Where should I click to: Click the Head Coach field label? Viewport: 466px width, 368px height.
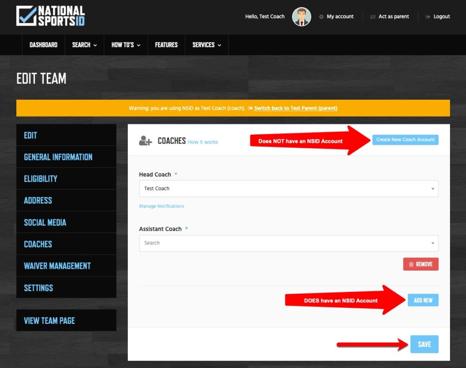(155, 174)
